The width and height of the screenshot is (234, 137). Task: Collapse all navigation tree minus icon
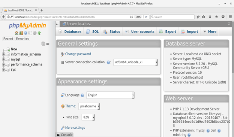(43, 44)
